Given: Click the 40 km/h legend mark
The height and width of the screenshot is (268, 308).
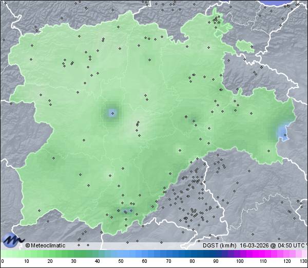Looking at the screenshot, I should click(x=98, y=261).
